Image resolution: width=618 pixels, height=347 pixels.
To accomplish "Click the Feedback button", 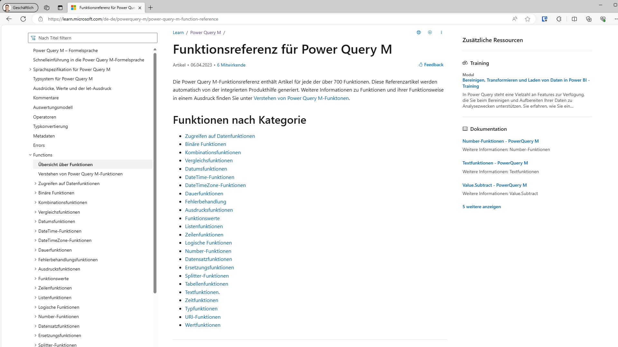I will pyautogui.click(x=431, y=65).
